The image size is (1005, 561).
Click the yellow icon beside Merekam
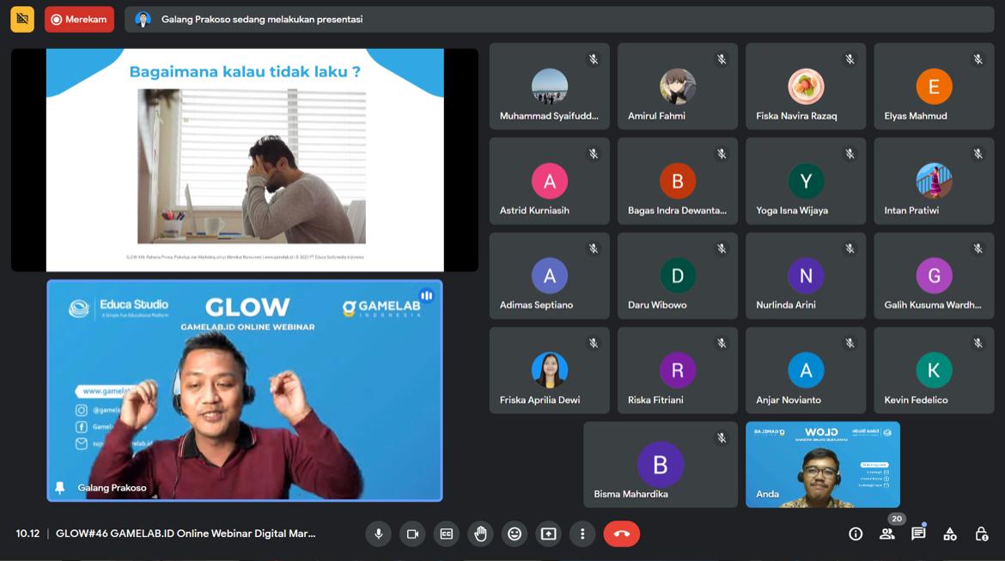click(x=22, y=19)
